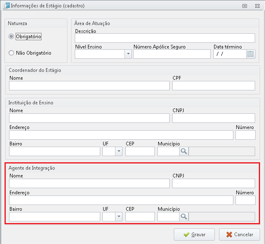Open the Data término calendar picker
265x244 pixels.
point(251,54)
